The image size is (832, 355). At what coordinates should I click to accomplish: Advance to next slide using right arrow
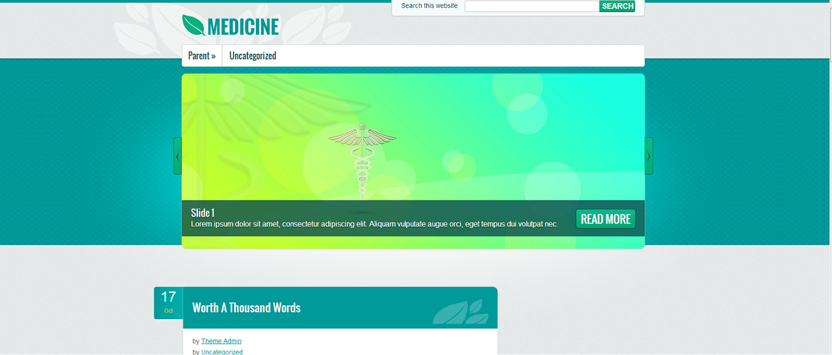pos(649,156)
